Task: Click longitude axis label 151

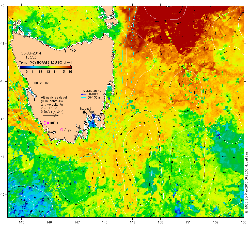Action: coord(188,222)
